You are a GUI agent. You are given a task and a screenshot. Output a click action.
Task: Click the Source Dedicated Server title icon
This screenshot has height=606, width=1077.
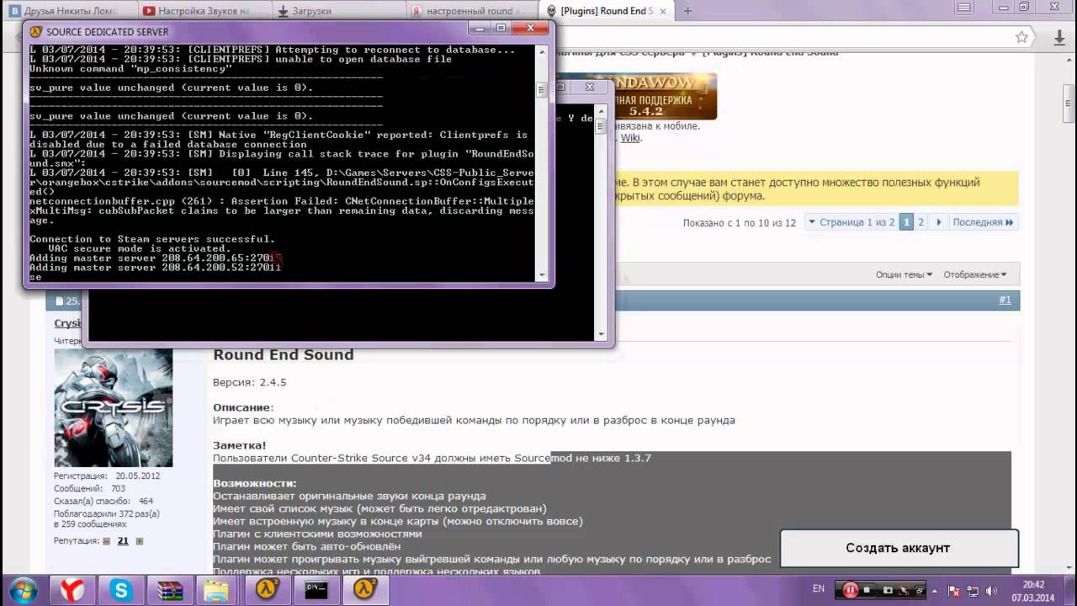pyautogui.click(x=36, y=31)
